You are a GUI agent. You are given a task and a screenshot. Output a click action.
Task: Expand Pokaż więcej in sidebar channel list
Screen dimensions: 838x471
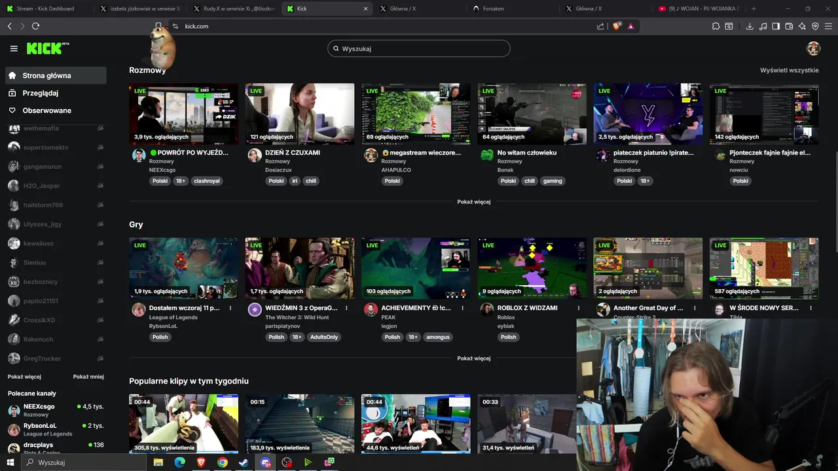coord(24,377)
